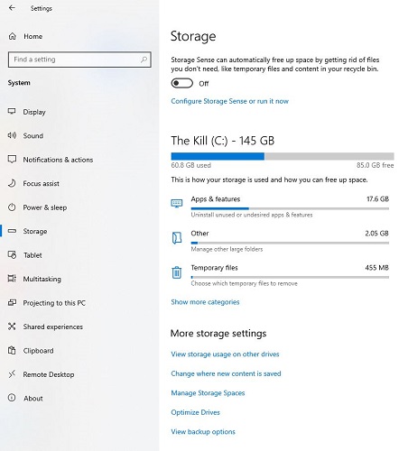Viewport: 408px width, 451px height.
Task: Click the Tablet icon in sidebar
Action: pos(12,255)
